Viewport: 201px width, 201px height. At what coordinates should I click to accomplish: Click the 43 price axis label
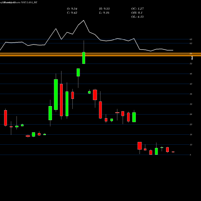tap(191, 84)
